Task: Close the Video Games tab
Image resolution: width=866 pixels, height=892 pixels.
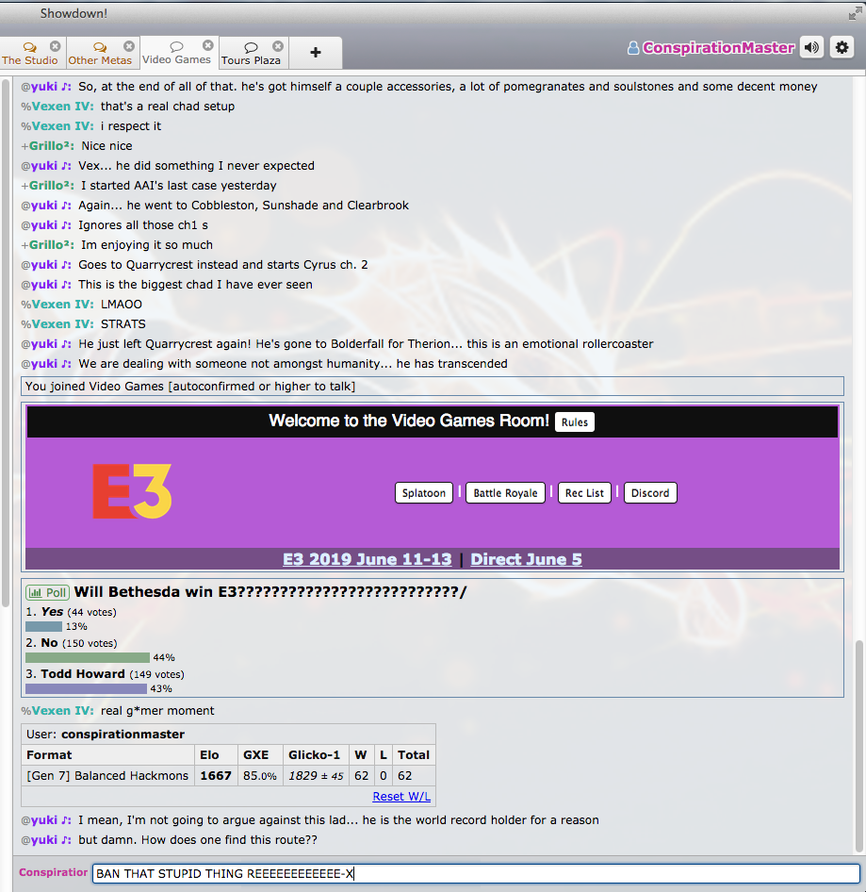Action: pos(208,45)
